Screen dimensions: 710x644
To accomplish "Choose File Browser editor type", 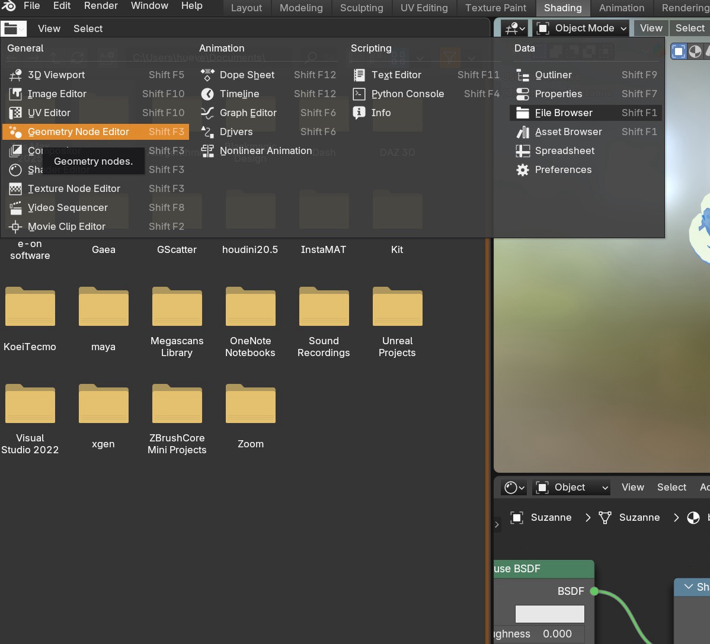I will click(586, 113).
